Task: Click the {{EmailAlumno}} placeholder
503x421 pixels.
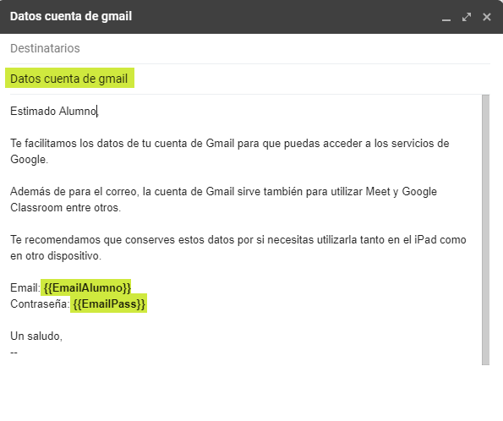Action: pyautogui.click(x=87, y=287)
